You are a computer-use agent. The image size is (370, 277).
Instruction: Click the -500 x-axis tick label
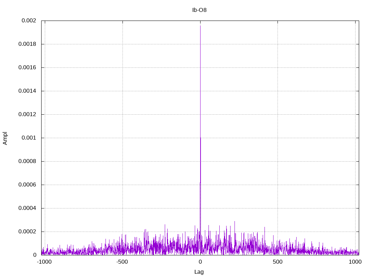click(x=122, y=262)
